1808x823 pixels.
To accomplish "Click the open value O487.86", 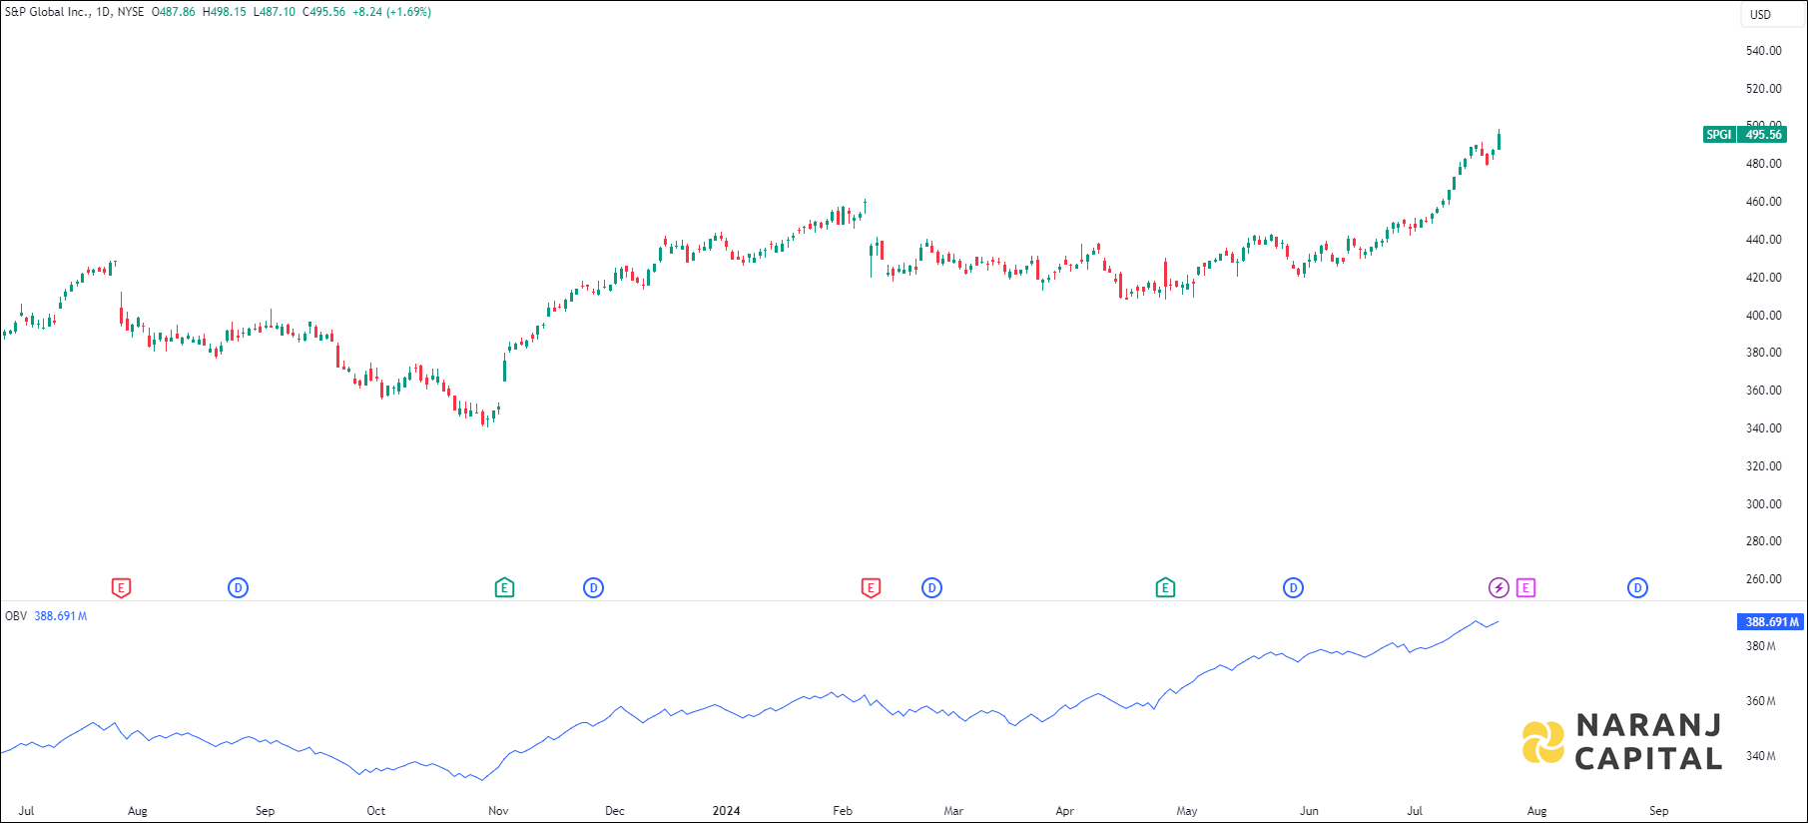I will pyautogui.click(x=174, y=12).
